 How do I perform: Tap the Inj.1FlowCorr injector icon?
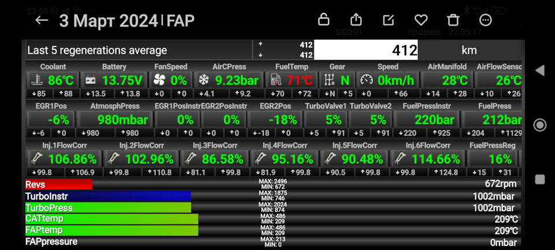pyautogui.click(x=36, y=159)
